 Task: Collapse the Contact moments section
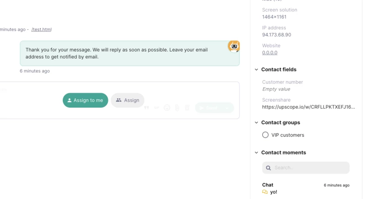[x=256, y=153]
